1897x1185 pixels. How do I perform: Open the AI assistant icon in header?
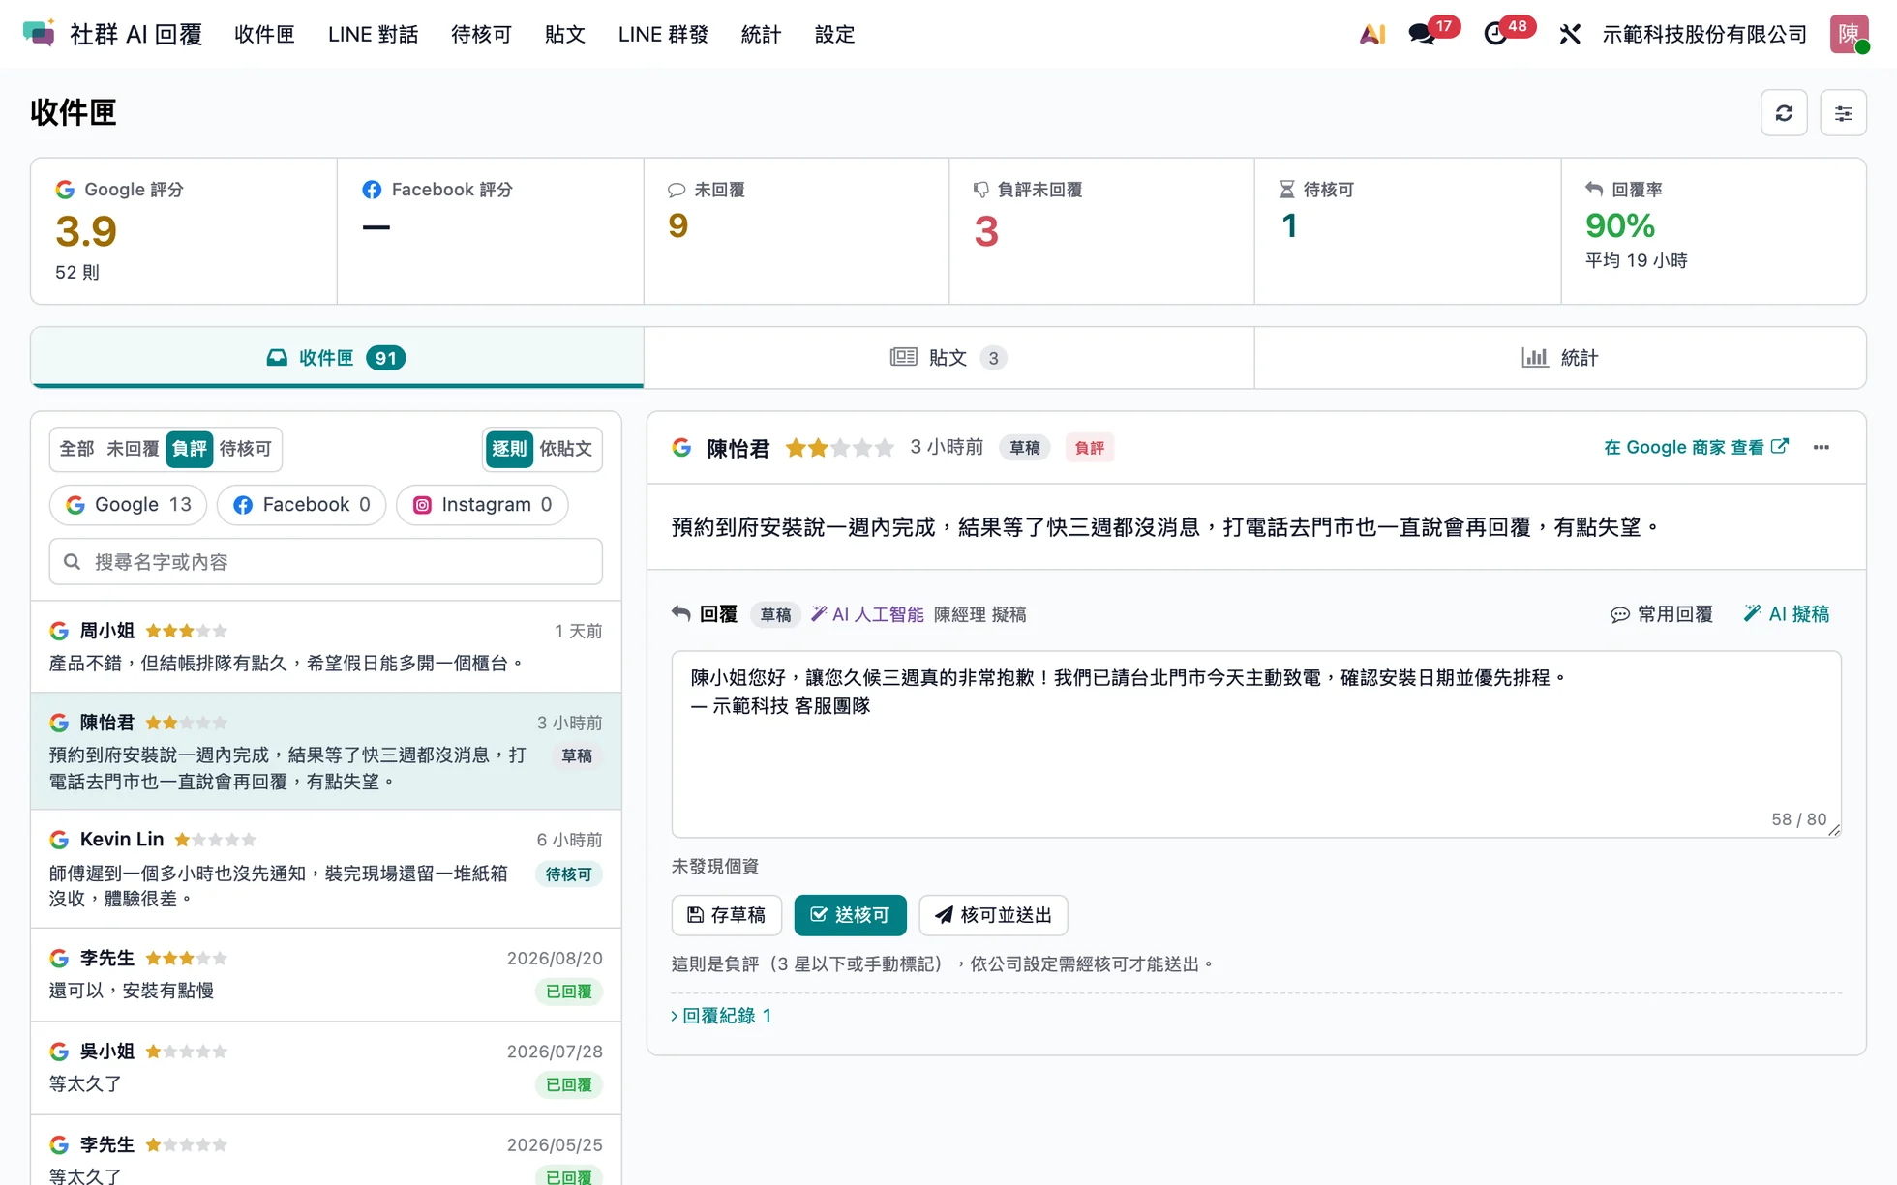tap(1371, 34)
